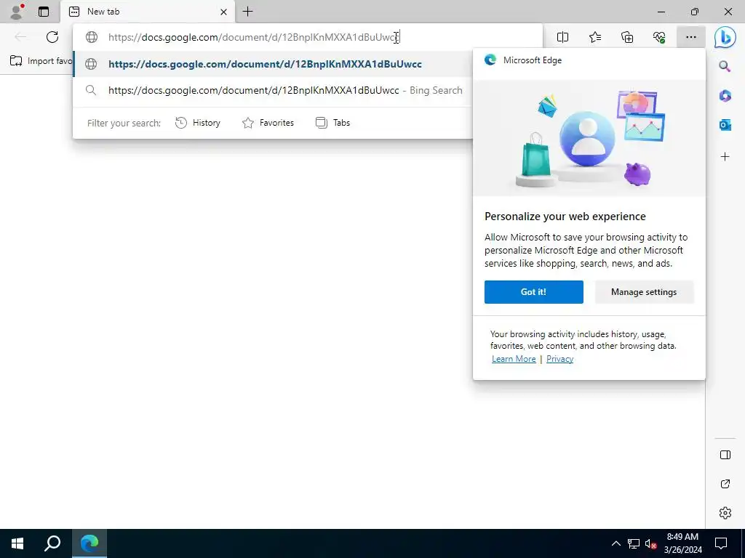Click the sidebar Search magnifier icon
This screenshot has width=745, height=558.
click(725, 66)
